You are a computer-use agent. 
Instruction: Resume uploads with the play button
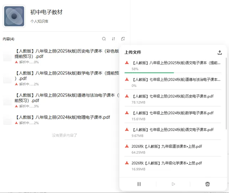coord(174,184)
